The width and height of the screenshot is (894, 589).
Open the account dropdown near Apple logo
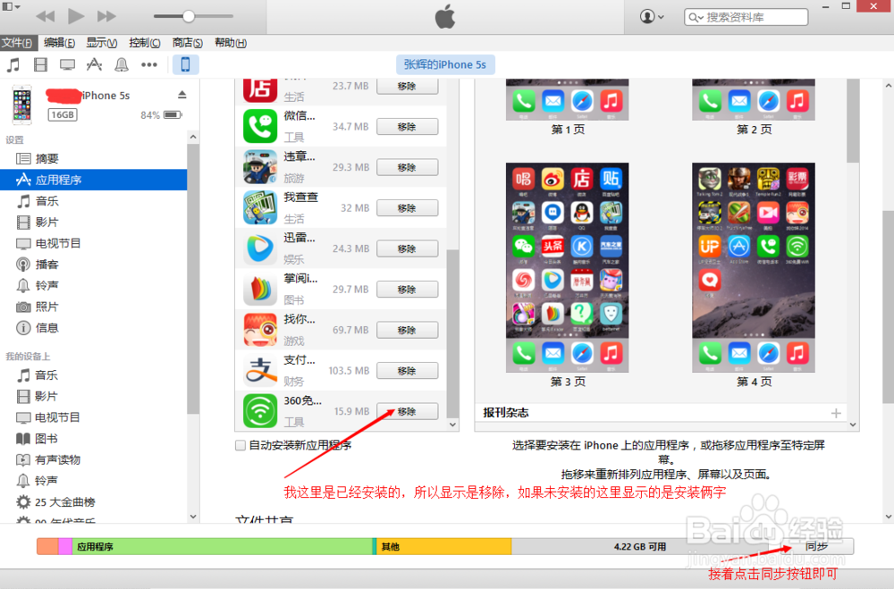(x=652, y=17)
